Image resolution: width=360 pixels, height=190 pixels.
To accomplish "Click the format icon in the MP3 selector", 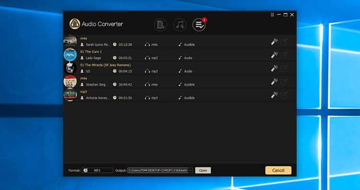I will point(86,170).
